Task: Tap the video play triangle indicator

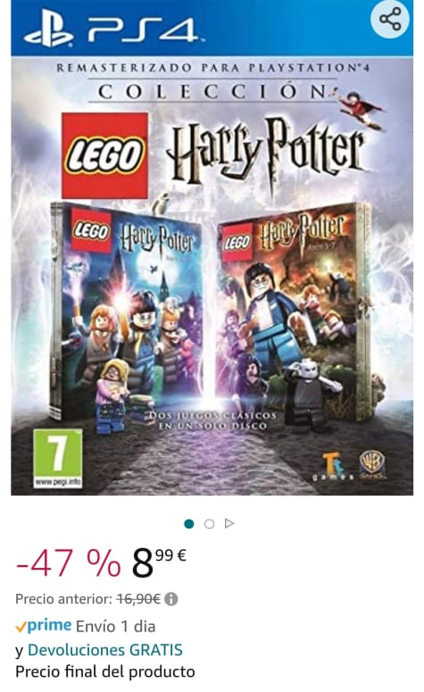Action: pos(229,523)
